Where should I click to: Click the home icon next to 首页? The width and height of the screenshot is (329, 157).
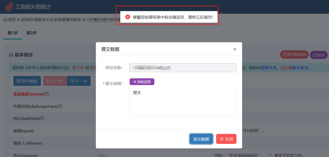coord(5,20)
